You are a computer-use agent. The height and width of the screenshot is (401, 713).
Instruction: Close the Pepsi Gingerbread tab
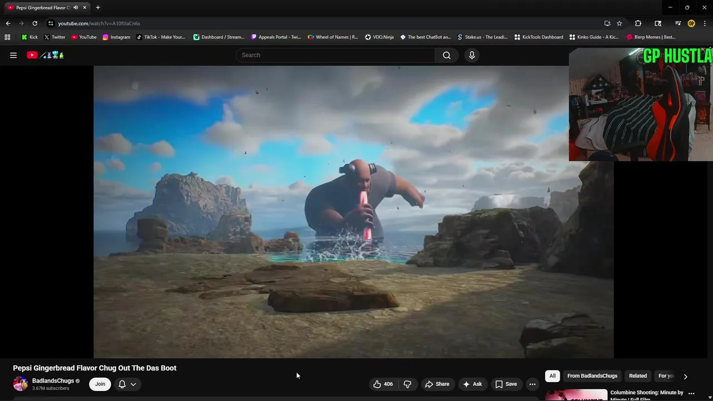click(x=85, y=8)
